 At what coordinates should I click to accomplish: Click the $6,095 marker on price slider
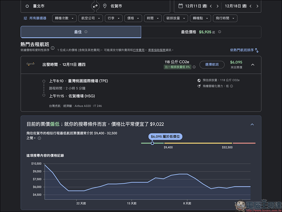(x=152, y=143)
